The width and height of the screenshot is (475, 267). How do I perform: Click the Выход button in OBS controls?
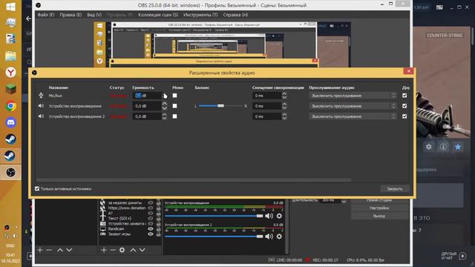379,216
